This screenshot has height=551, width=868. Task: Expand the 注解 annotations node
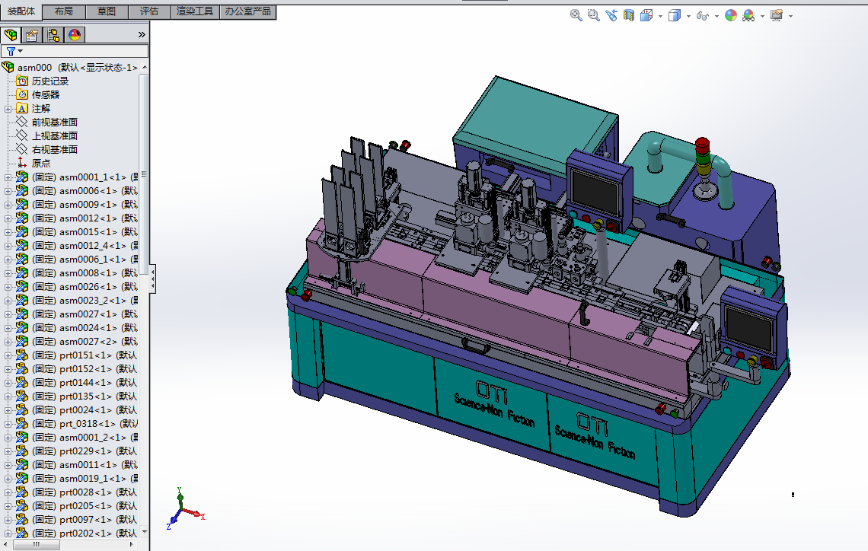(x=8, y=109)
